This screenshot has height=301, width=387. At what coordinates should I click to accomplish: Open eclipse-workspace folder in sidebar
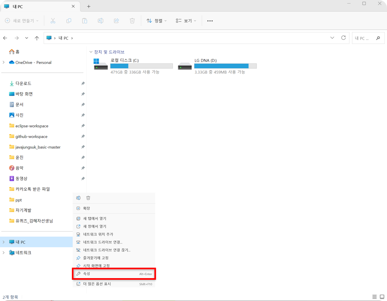click(x=29, y=126)
